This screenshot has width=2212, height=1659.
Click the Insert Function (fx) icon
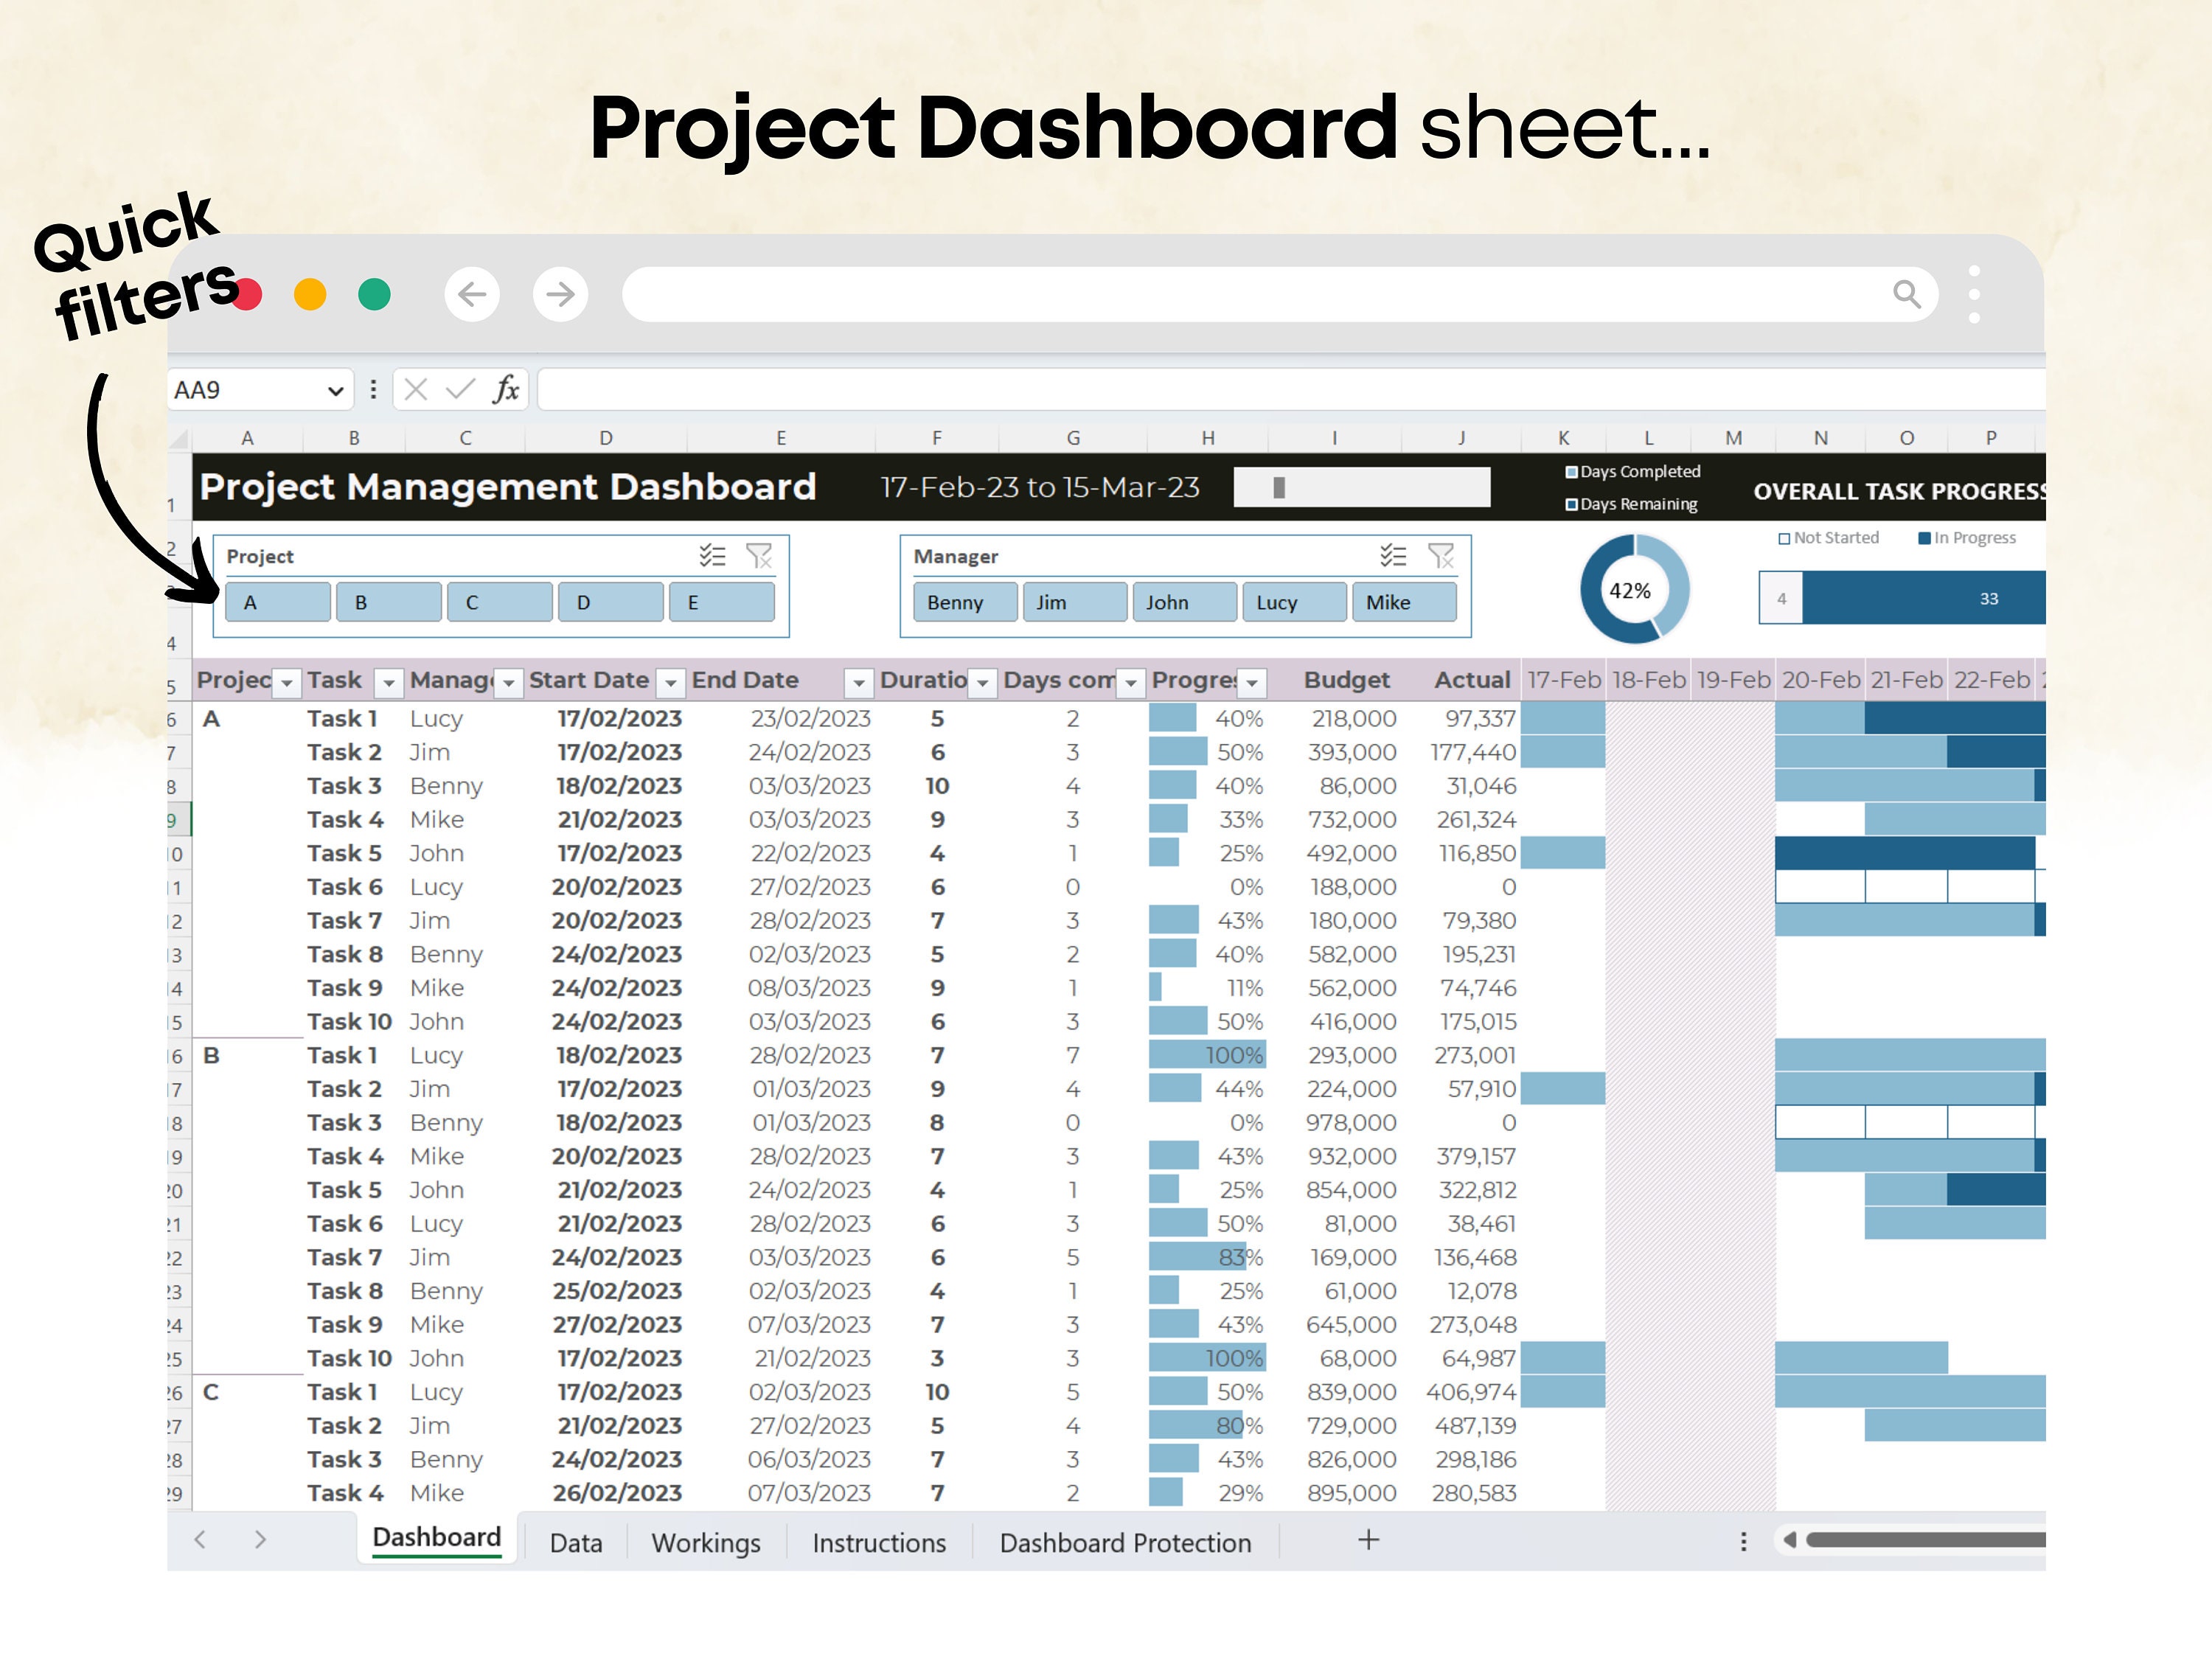coord(505,389)
